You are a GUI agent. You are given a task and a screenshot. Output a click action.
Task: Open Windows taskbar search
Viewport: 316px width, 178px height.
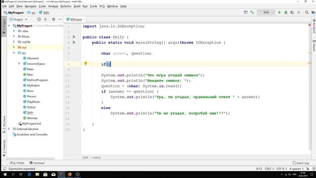[13, 175]
